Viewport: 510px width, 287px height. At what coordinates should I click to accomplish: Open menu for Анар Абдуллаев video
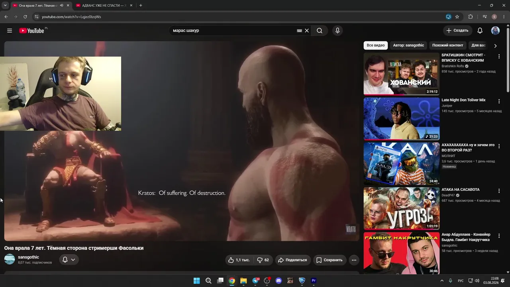499,236
